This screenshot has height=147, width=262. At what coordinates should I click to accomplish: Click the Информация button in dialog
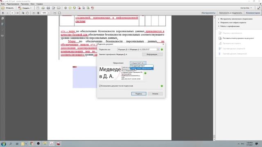tap(152, 54)
